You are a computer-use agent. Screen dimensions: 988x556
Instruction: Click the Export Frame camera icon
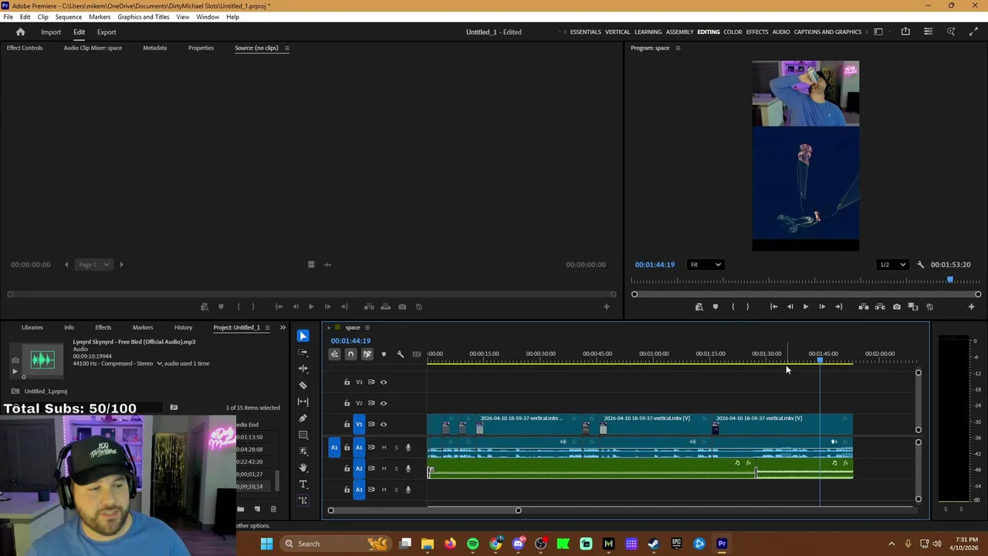coord(896,307)
